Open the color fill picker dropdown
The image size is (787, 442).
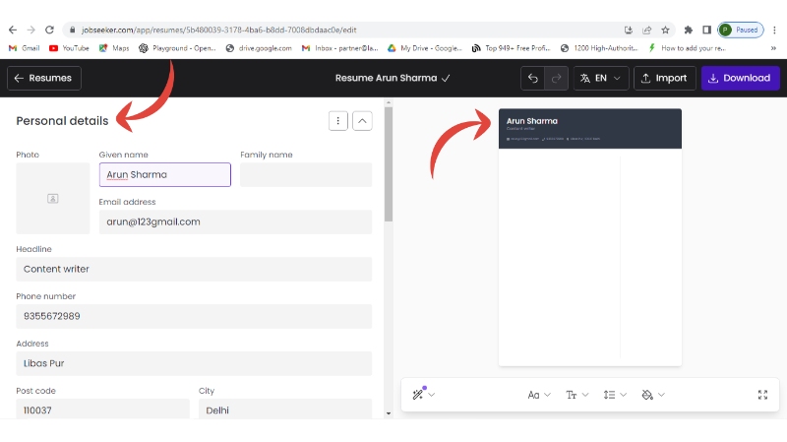pyautogui.click(x=652, y=395)
